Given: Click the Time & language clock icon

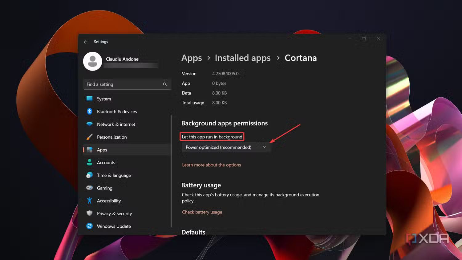Looking at the screenshot, I should (x=89, y=175).
